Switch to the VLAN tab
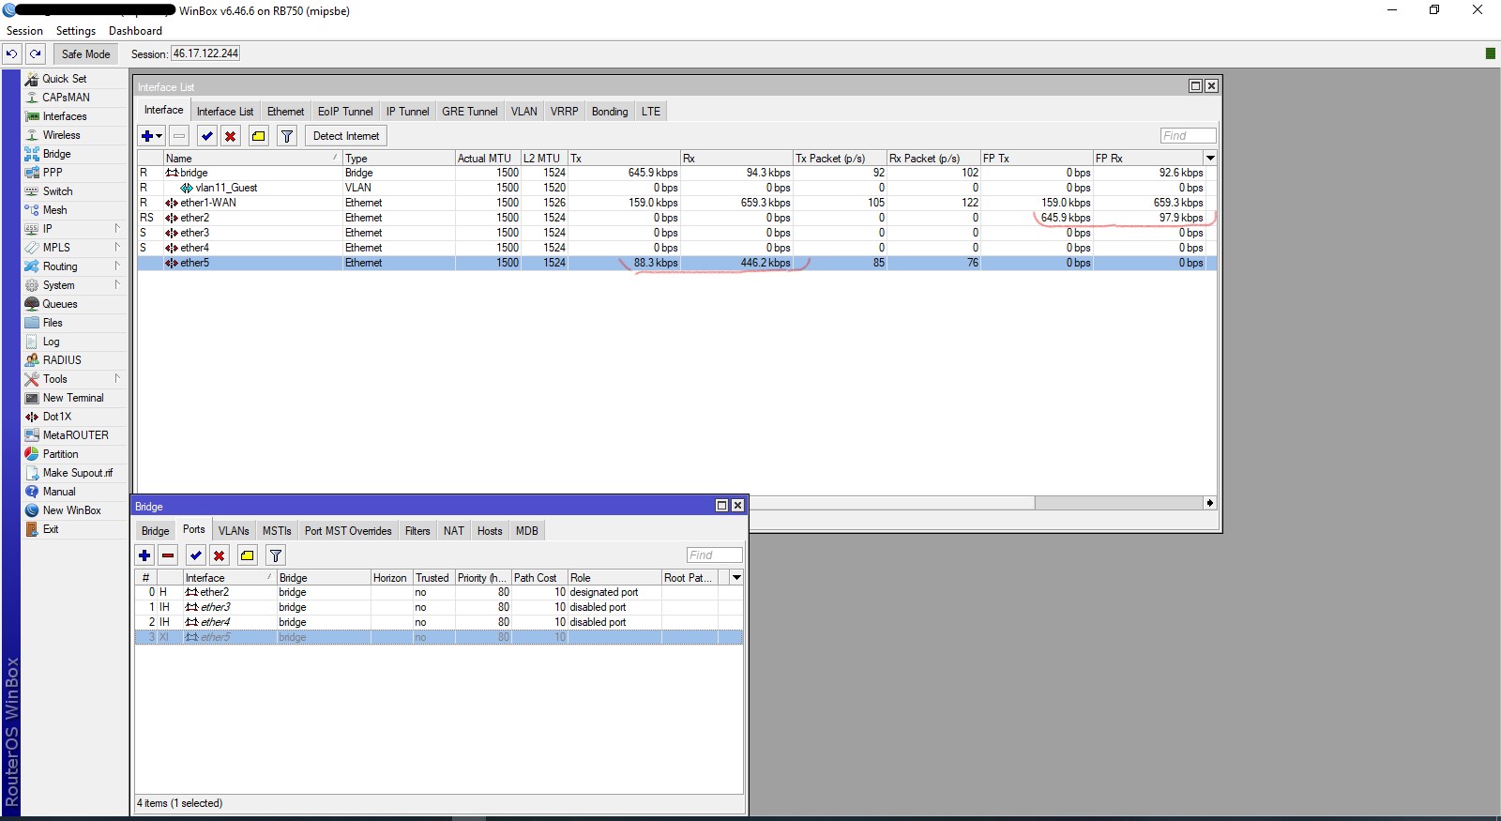This screenshot has height=821, width=1501. [523, 111]
